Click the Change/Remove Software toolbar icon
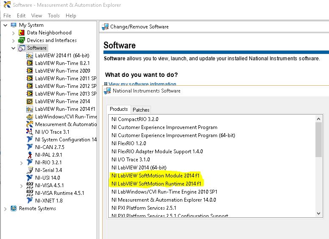The height and width of the screenshot is (239, 329). click(x=105, y=27)
